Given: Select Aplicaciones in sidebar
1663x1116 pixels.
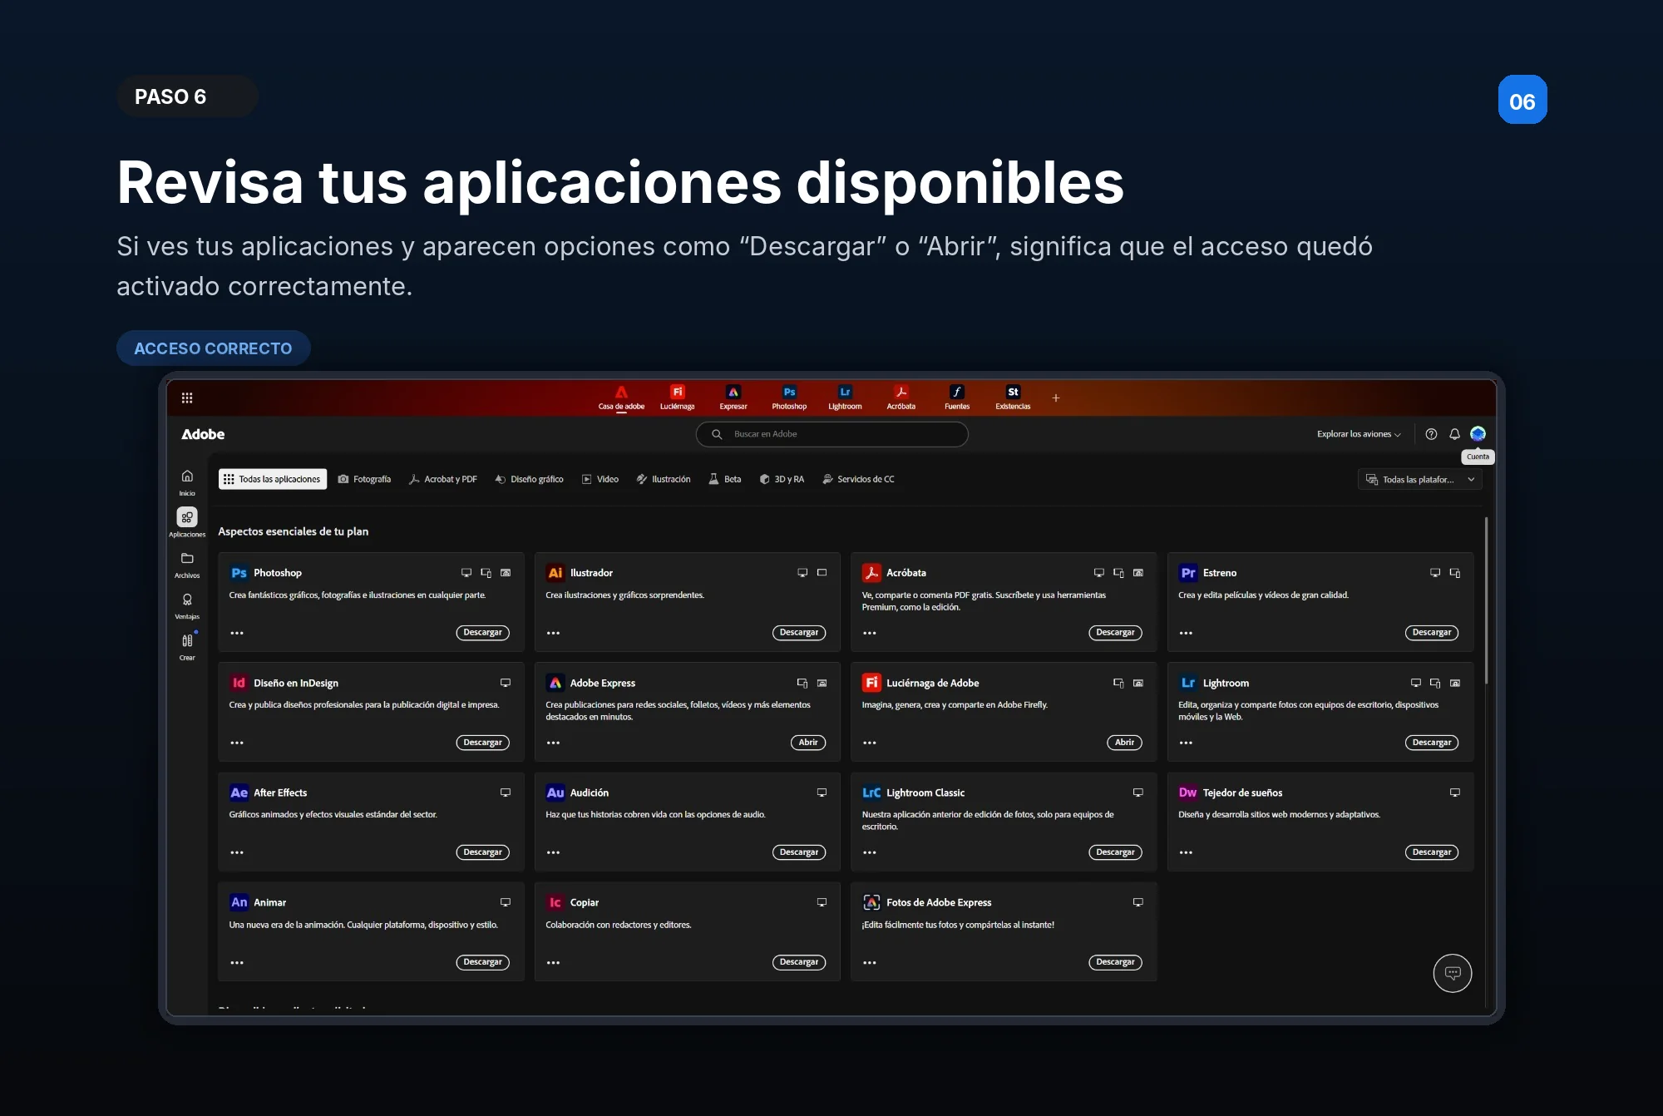Looking at the screenshot, I should (x=187, y=523).
